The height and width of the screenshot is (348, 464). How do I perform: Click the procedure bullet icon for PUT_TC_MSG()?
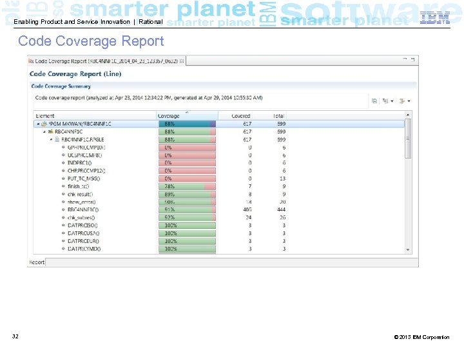pos(63,179)
